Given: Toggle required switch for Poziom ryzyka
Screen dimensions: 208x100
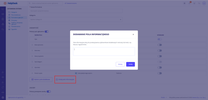Looking at the screenshot, I should tap(159, 73).
